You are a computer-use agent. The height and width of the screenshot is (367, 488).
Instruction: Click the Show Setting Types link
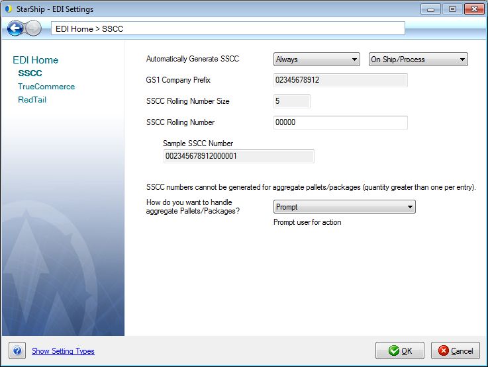63,351
